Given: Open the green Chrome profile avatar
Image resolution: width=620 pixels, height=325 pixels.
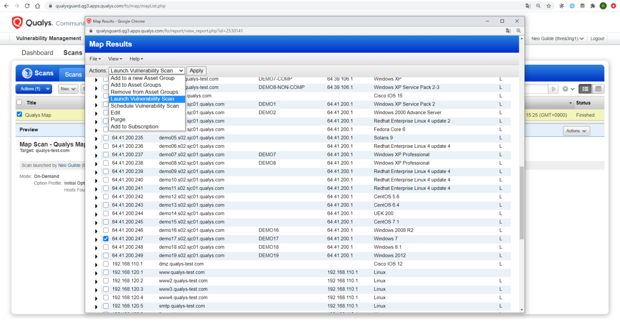Looking at the screenshot, I should 603,6.
